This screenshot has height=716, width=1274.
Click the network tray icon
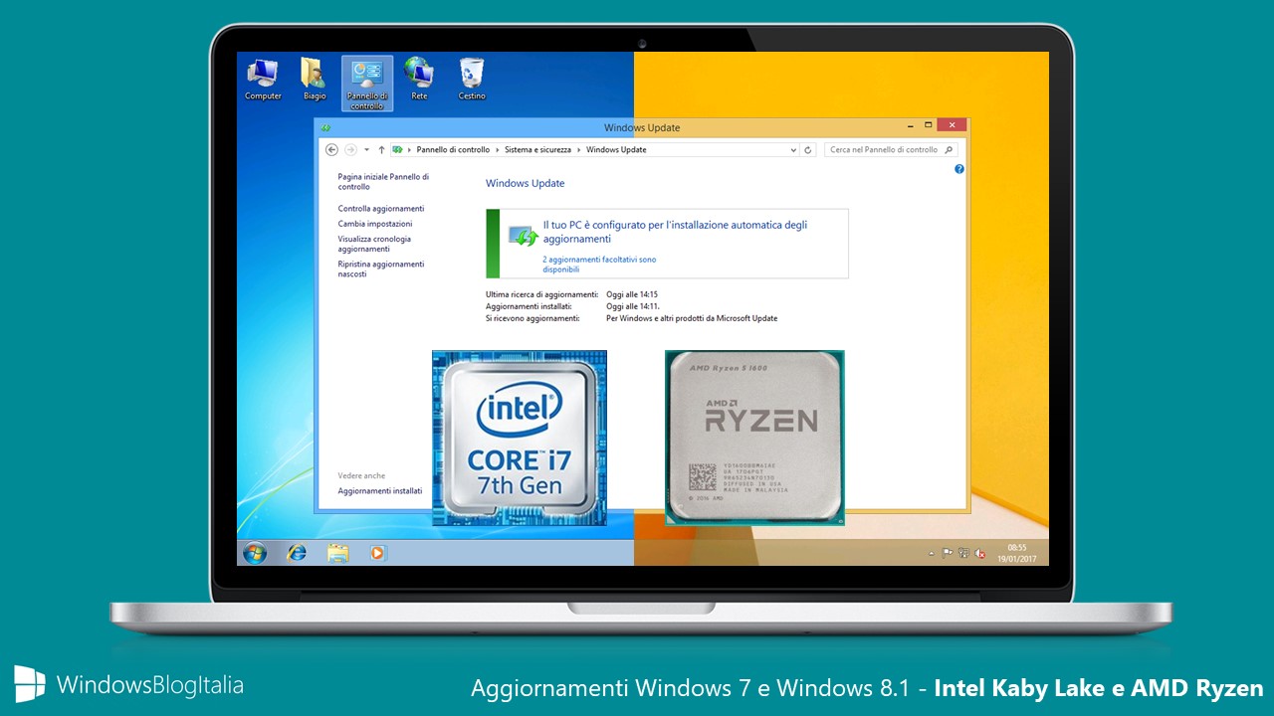pyautogui.click(x=963, y=553)
